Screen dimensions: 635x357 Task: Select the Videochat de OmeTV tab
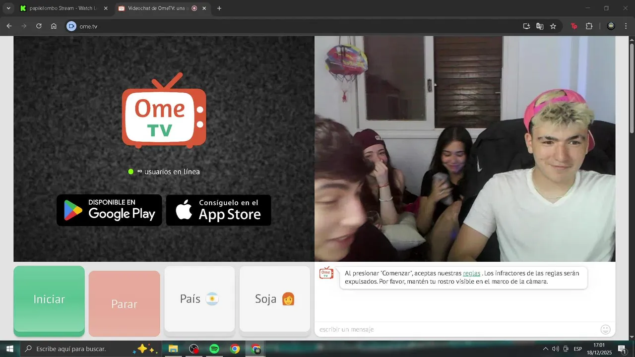click(162, 8)
